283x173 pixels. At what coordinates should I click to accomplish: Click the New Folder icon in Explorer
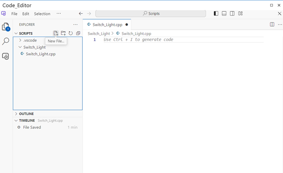[63, 33]
